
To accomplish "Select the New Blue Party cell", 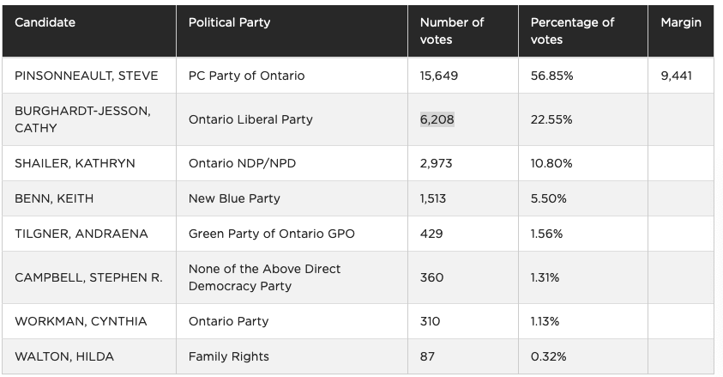I will 234,198.
